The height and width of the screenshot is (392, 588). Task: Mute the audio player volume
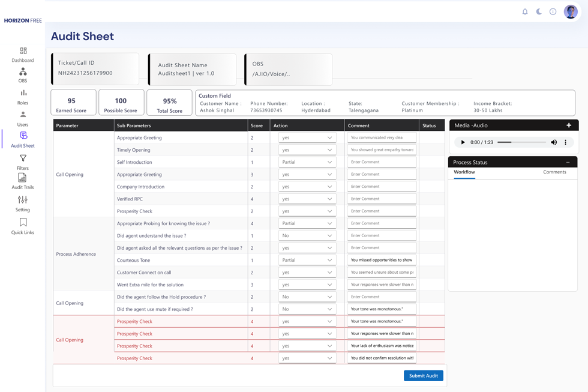click(x=554, y=142)
